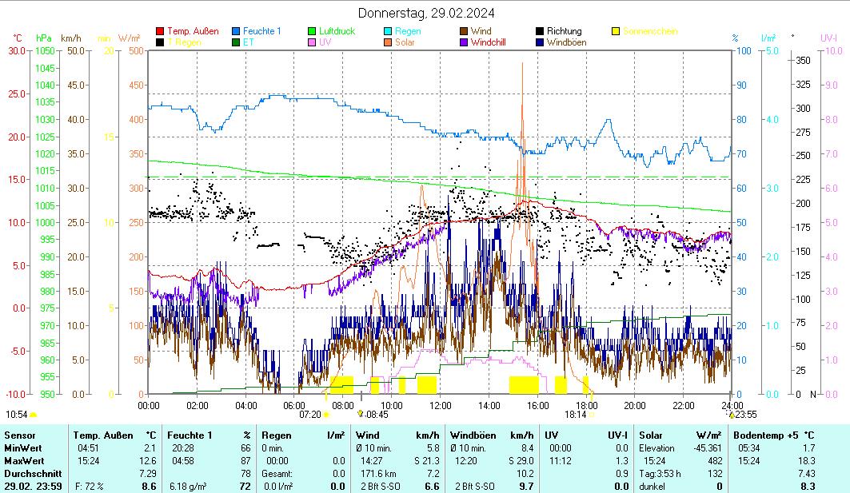The width and height of the screenshot is (850, 493).
Task: Click the 05:34 min Bodentemp time
Action: tap(748, 448)
